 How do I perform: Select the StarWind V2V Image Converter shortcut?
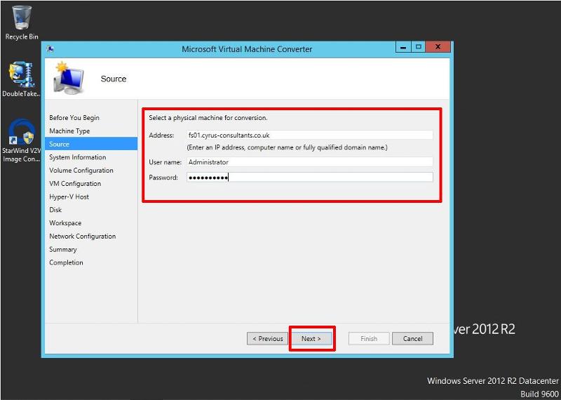coord(22,141)
